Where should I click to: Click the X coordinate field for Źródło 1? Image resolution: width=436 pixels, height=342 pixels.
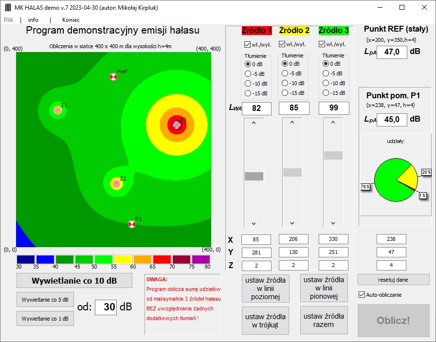tap(256, 239)
